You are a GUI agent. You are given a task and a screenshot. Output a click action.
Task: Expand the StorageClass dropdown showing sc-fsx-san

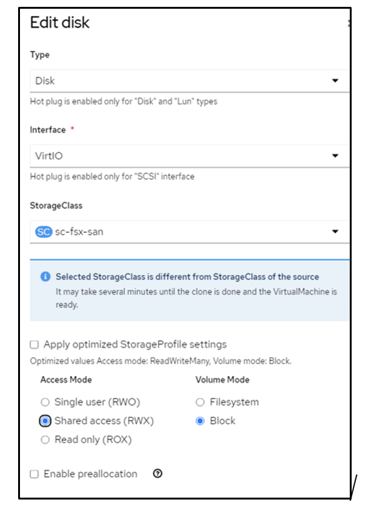pyautogui.click(x=189, y=232)
